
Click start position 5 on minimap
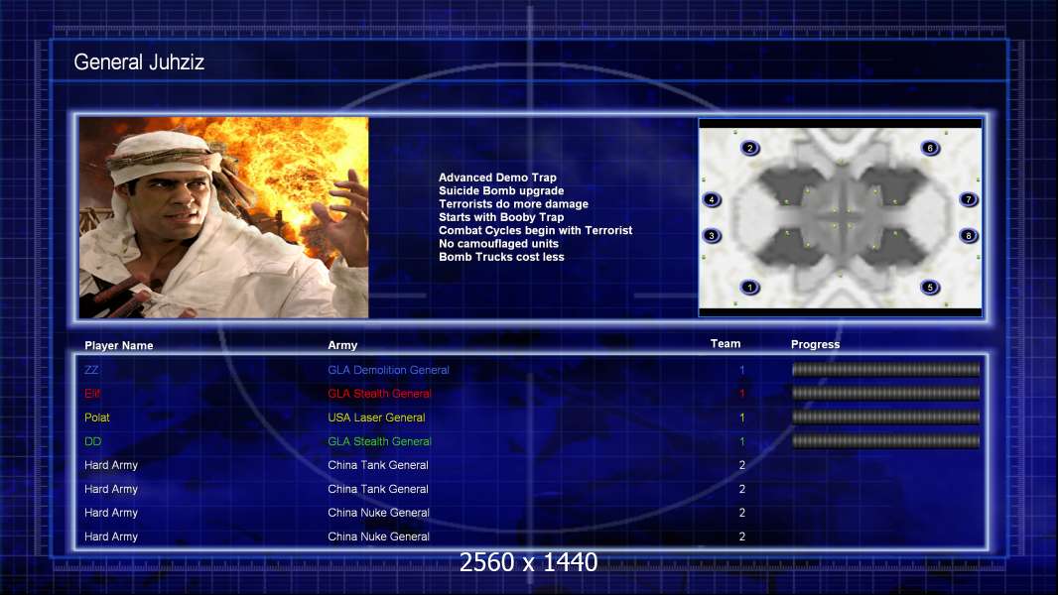point(930,288)
